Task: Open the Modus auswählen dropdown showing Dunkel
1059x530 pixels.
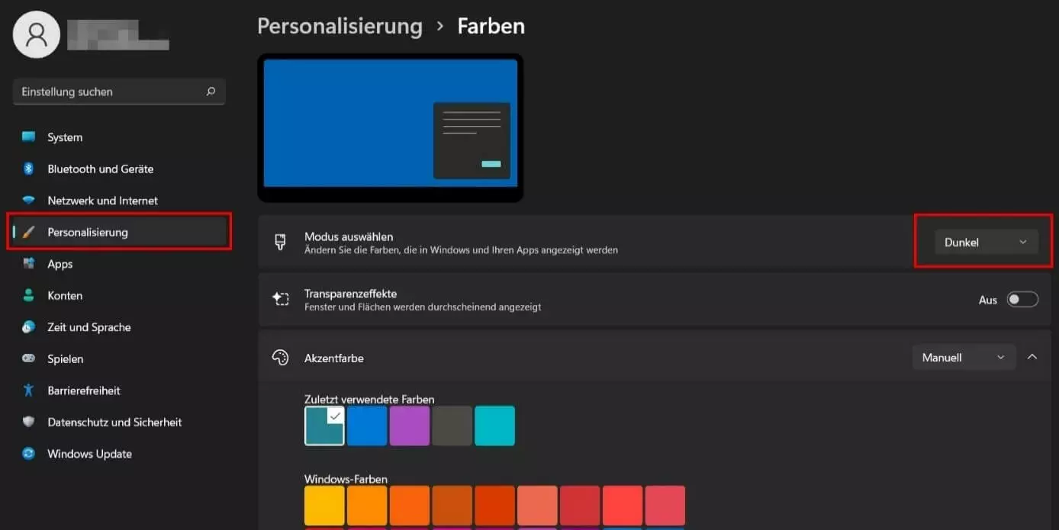Action: tap(986, 243)
